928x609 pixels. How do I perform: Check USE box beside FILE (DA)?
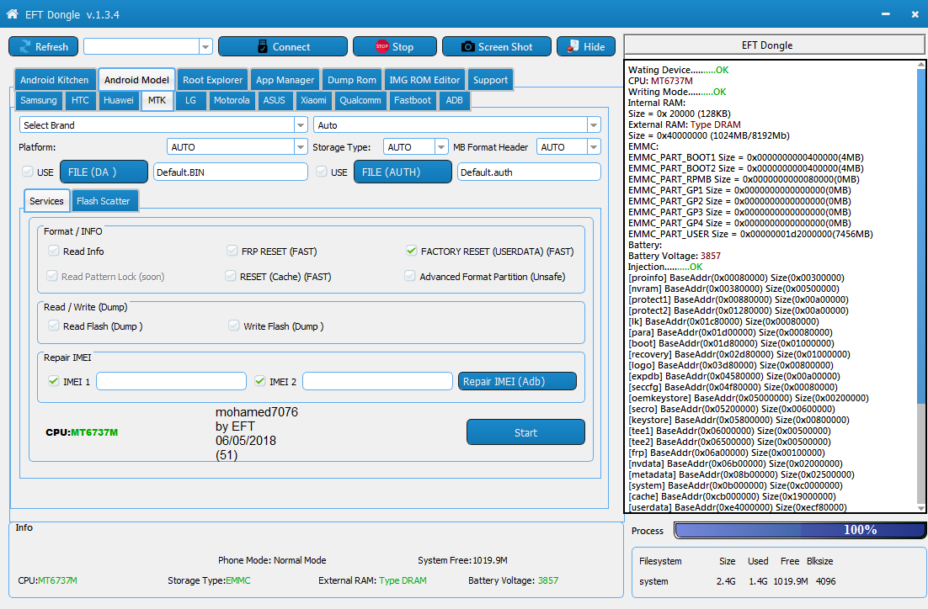point(27,172)
